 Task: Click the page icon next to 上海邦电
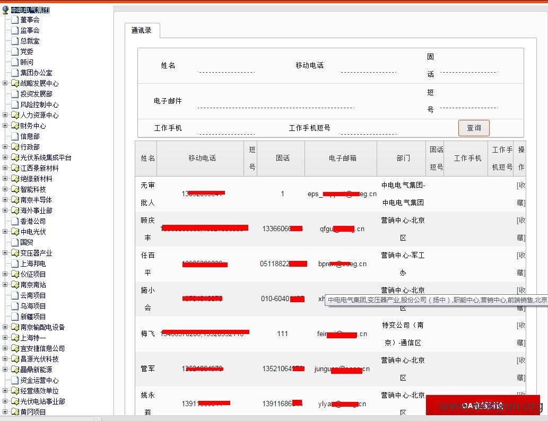click(x=15, y=264)
